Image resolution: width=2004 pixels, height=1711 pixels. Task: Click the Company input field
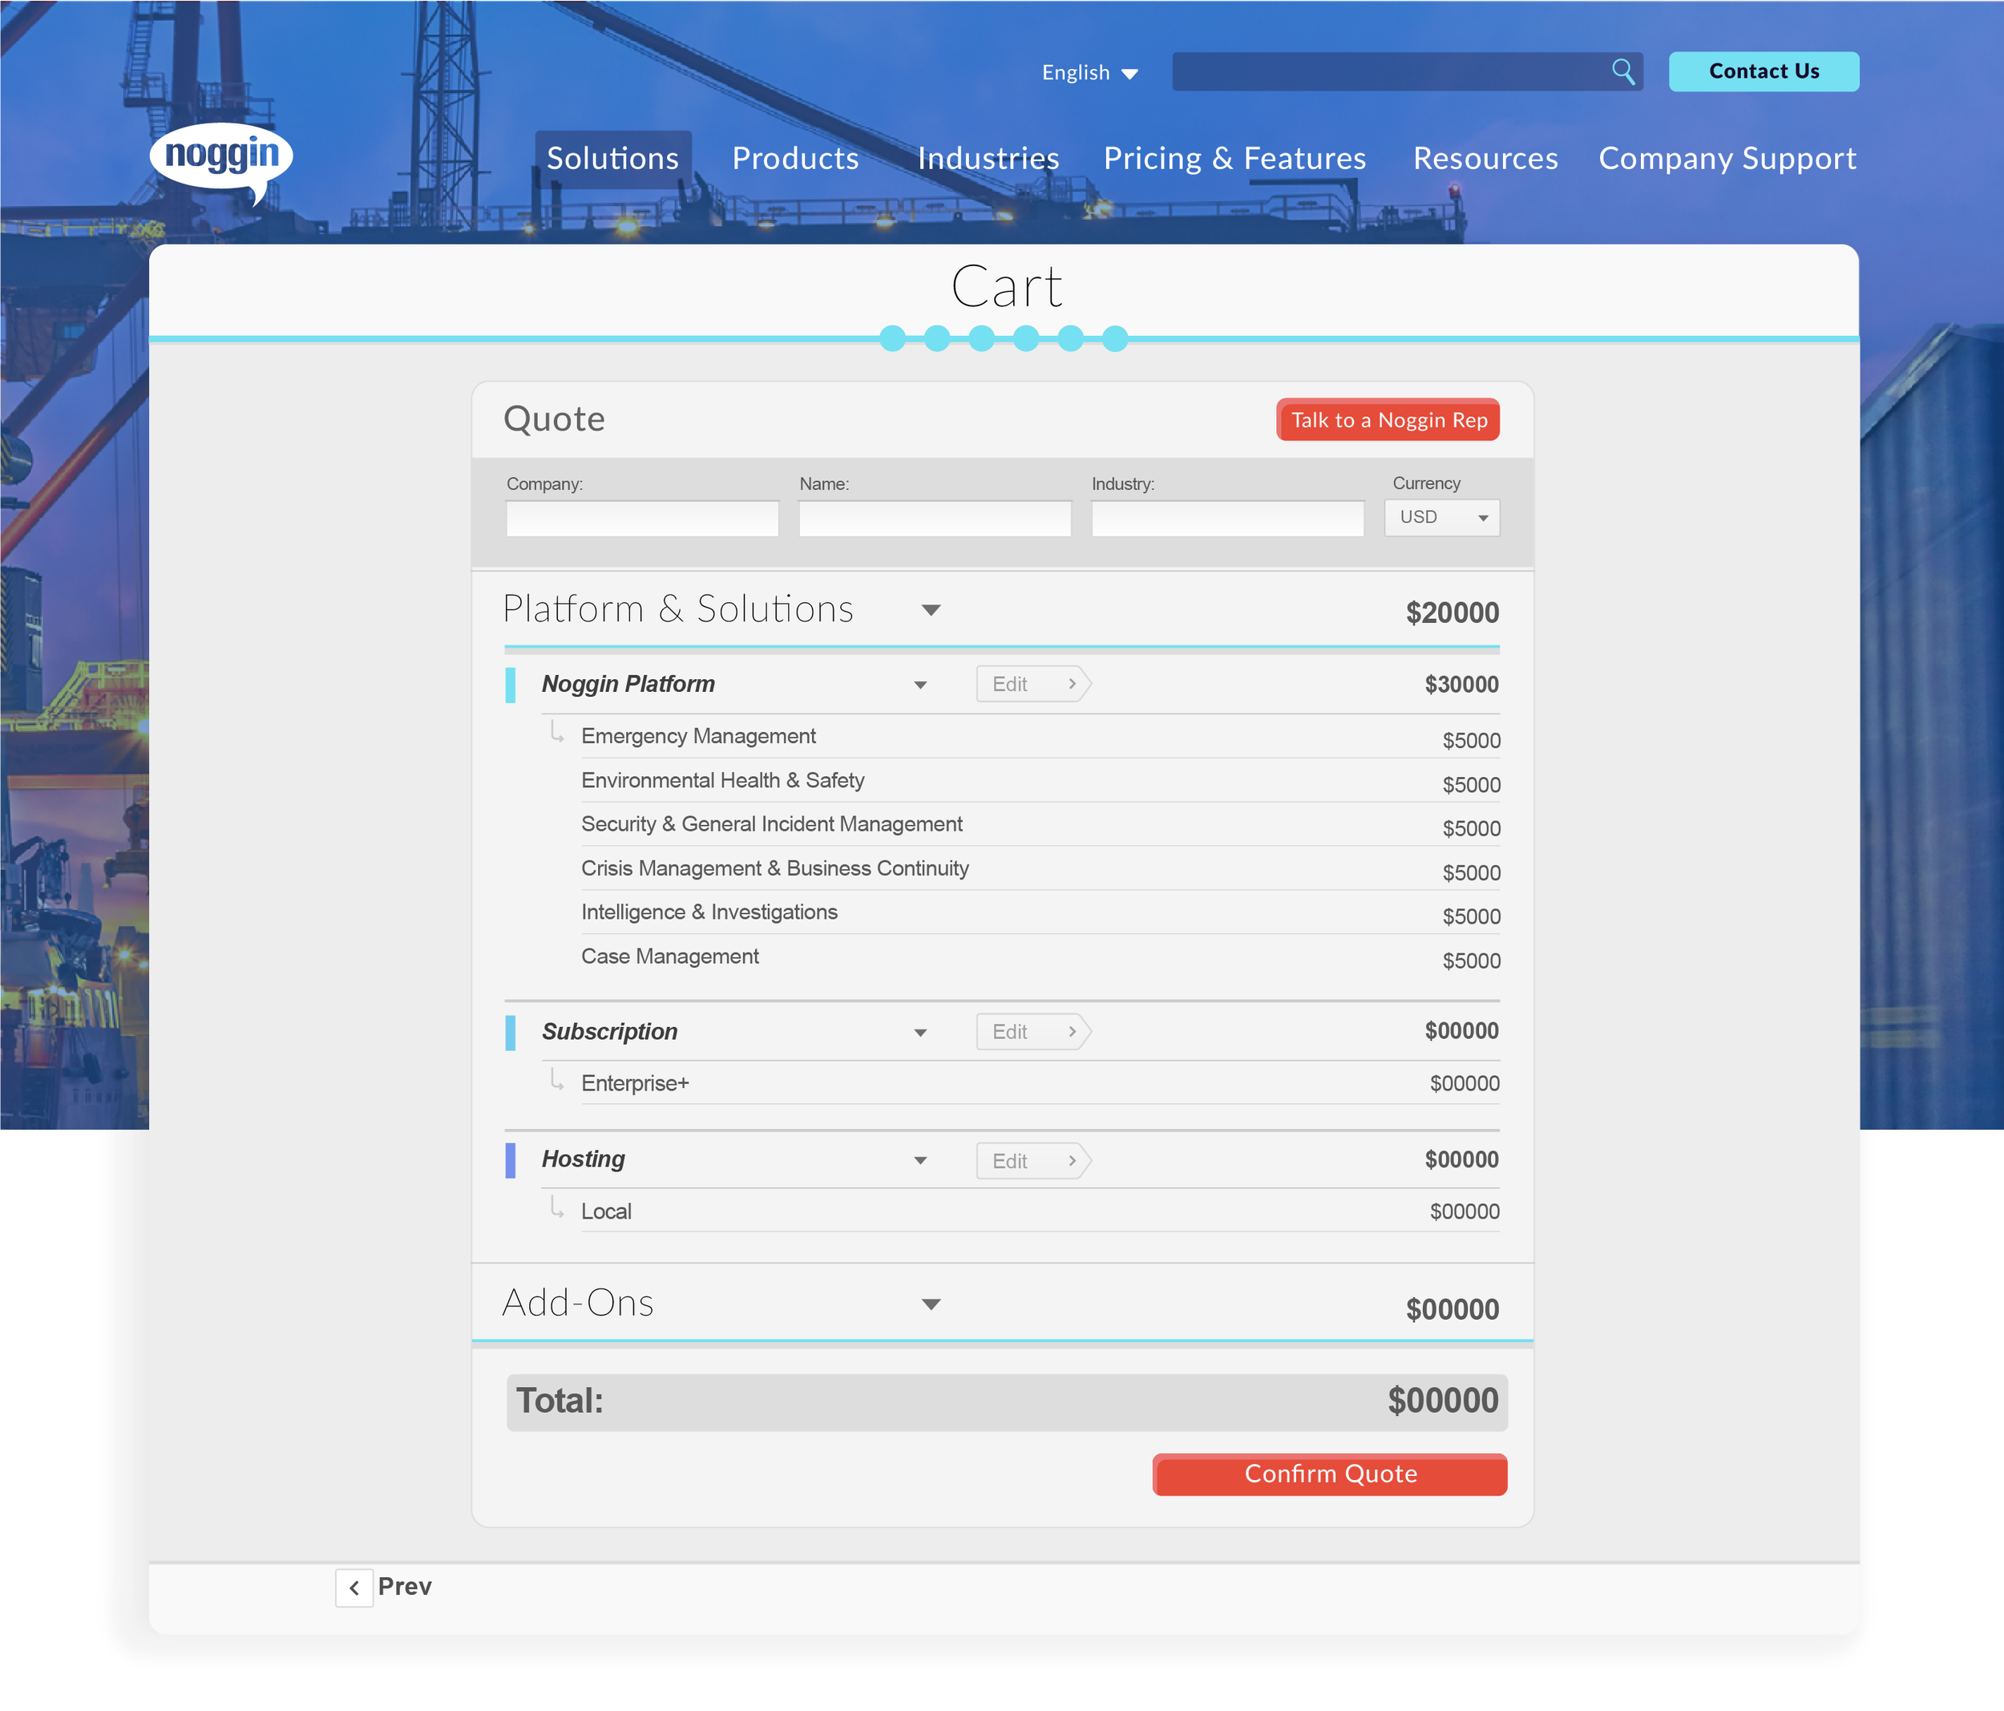[641, 519]
